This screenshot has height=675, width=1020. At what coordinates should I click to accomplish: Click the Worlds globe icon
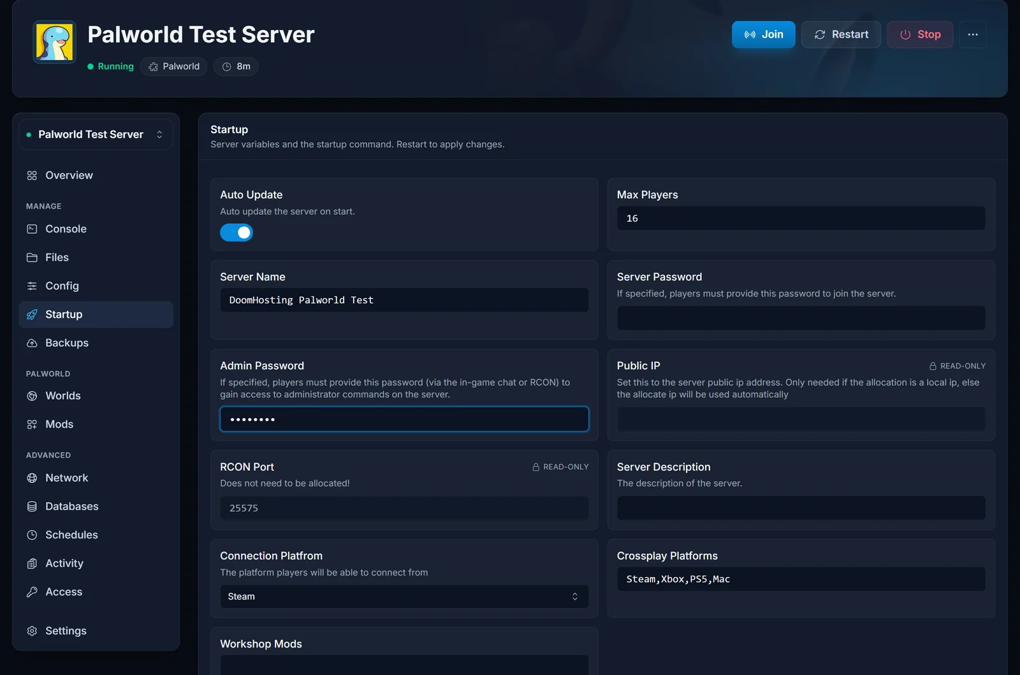[x=32, y=396]
